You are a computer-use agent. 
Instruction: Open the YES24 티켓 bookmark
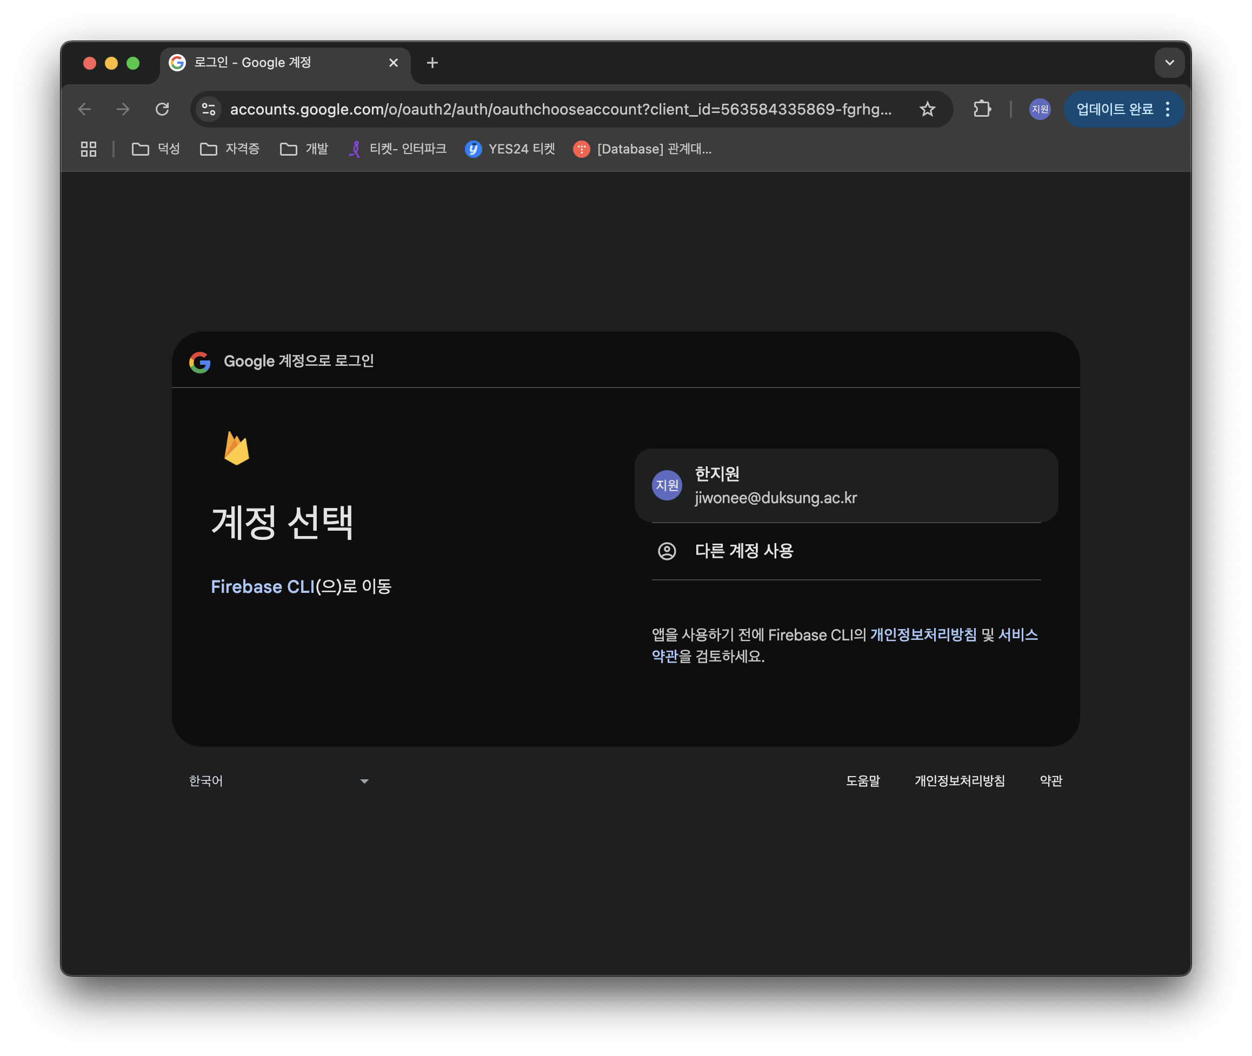(510, 149)
